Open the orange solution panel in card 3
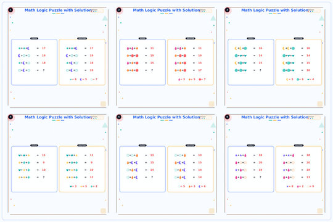Screen dimensions: 333x222 click(x=298, y=62)
